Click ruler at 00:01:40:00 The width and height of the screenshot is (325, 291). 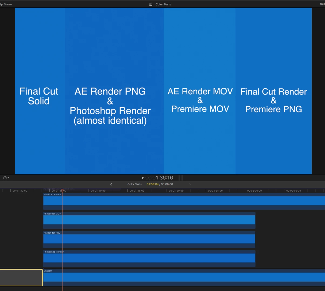point(98,190)
